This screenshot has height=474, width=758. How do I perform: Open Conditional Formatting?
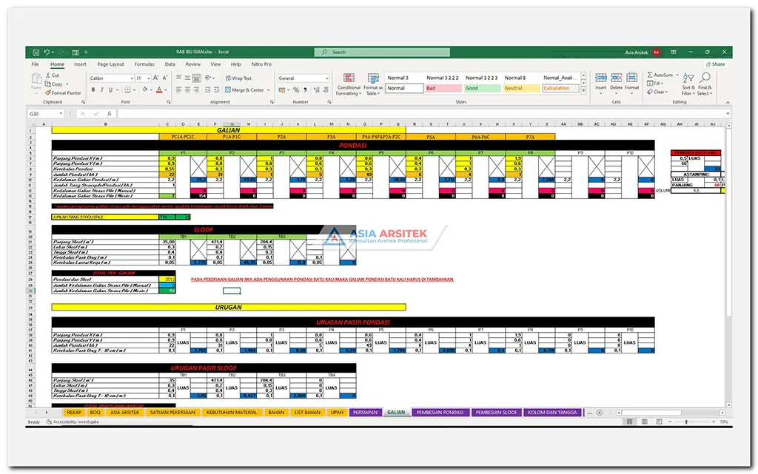click(x=349, y=84)
